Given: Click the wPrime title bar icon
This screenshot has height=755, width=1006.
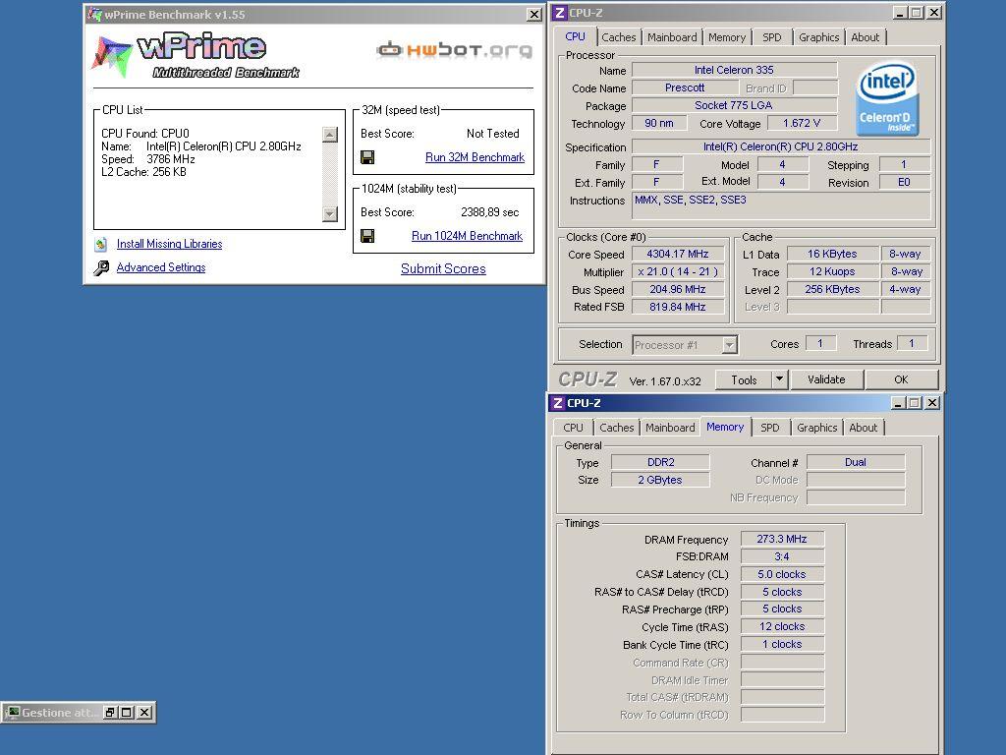Looking at the screenshot, I should tap(94, 14).
